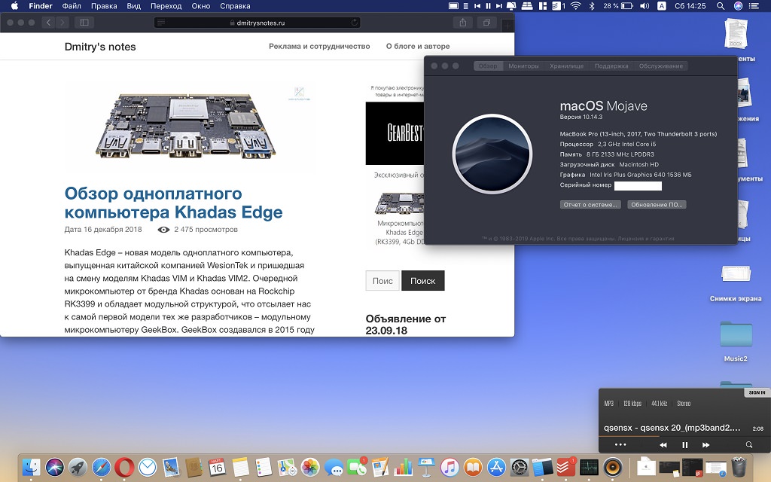Click the Обновление ПО button

coord(657,205)
